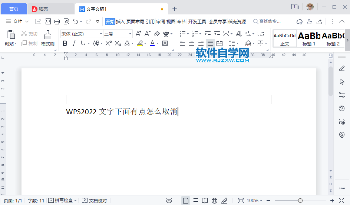Image resolution: width=350 pixels, height=205 pixels.
Task: Align text right
Action: tap(201, 43)
